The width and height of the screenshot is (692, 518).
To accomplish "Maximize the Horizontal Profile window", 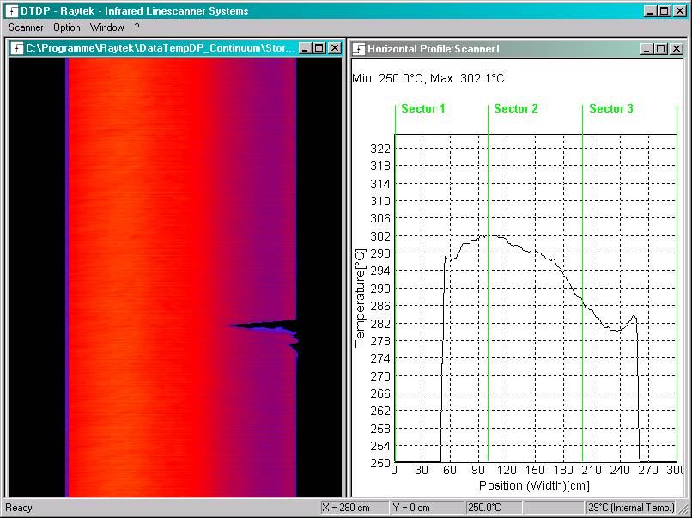I will 661,49.
